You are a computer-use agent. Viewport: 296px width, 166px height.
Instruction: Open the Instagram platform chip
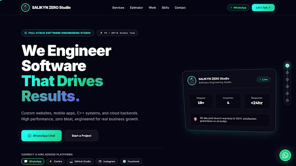pyautogui.click(x=107, y=162)
